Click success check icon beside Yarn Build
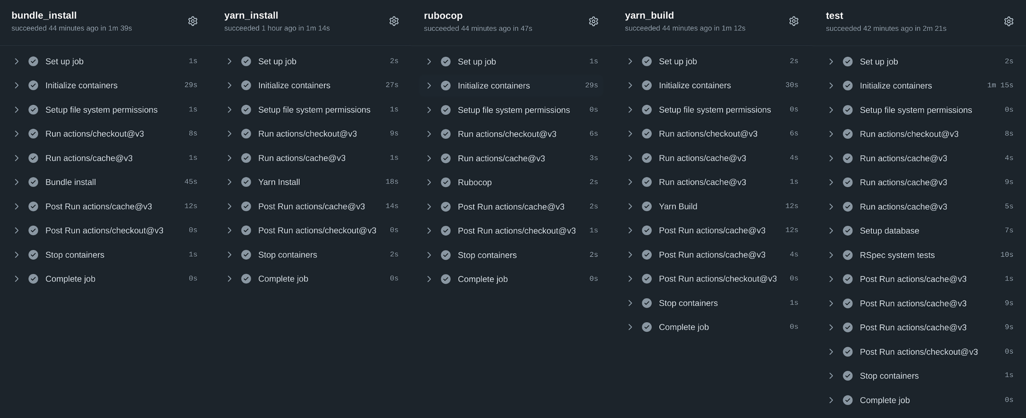1026x418 pixels. tap(647, 207)
